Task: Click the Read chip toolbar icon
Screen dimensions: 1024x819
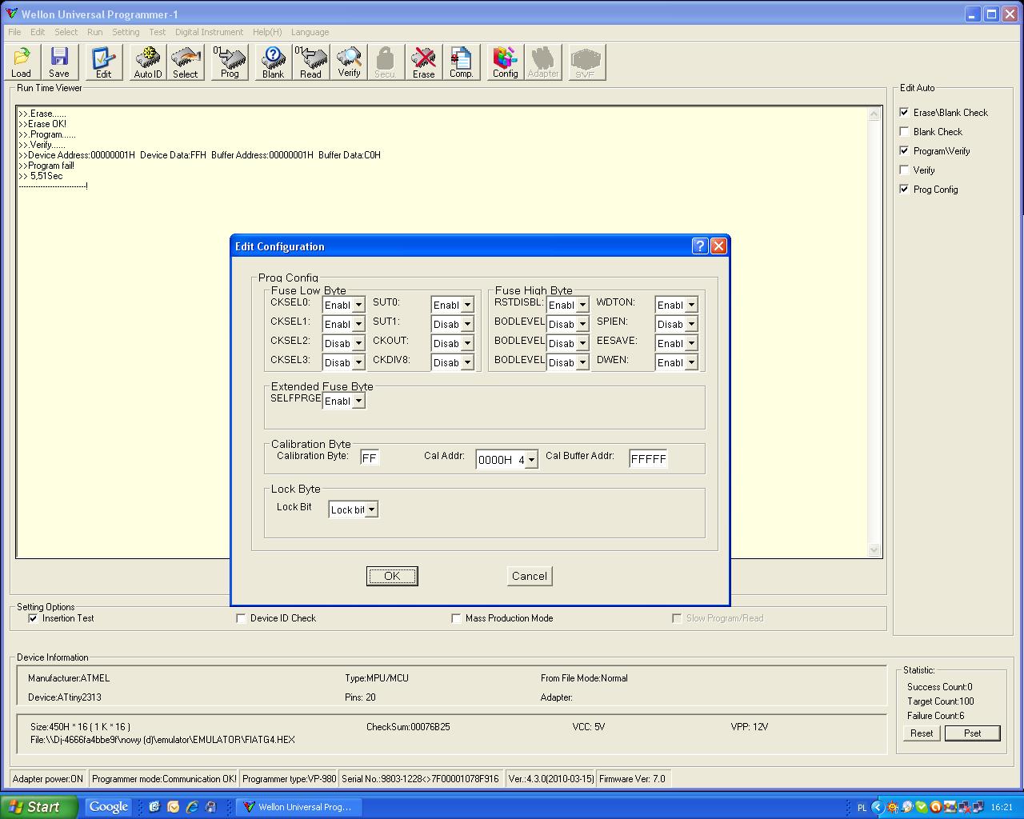Action: pos(310,62)
